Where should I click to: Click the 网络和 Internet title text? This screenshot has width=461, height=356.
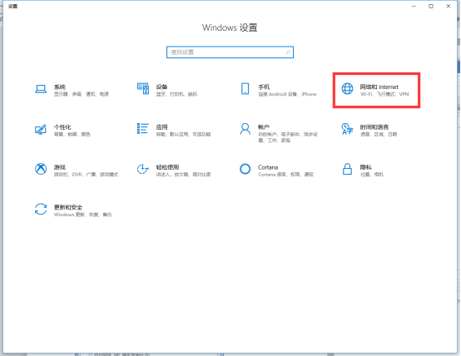pyautogui.click(x=379, y=87)
